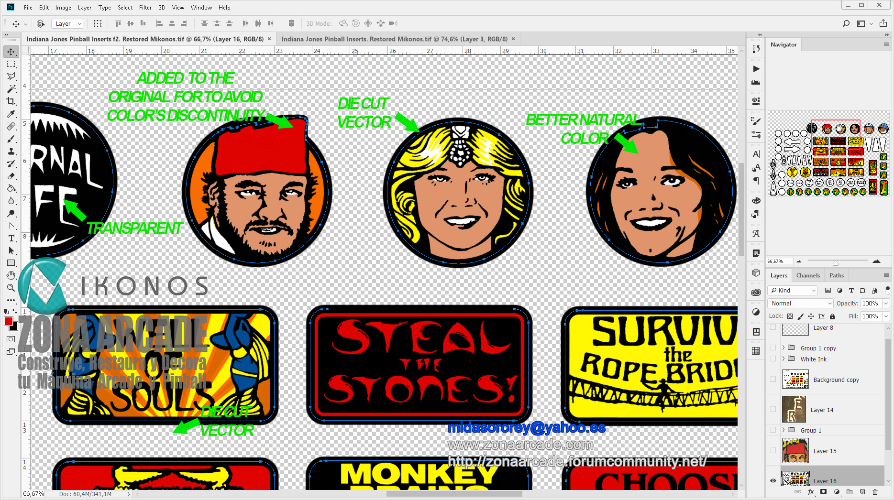This screenshot has width=894, height=500.
Task: Select the Move tool
Action: tap(11, 52)
